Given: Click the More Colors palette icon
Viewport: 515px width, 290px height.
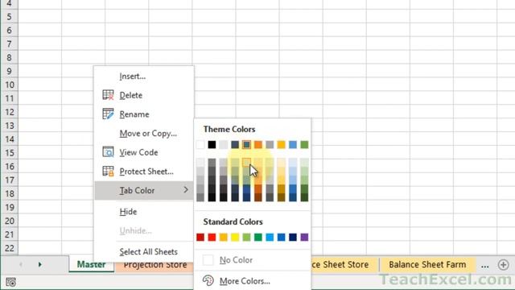Looking at the screenshot, I should (x=208, y=281).
